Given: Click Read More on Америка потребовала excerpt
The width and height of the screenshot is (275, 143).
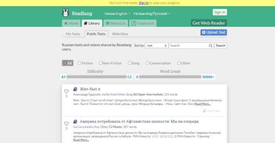Looking at the screenshot, I should (x=81, y=140).
